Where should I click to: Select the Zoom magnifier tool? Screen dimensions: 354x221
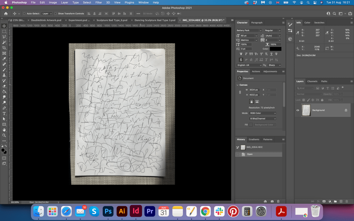coord(4,135)
